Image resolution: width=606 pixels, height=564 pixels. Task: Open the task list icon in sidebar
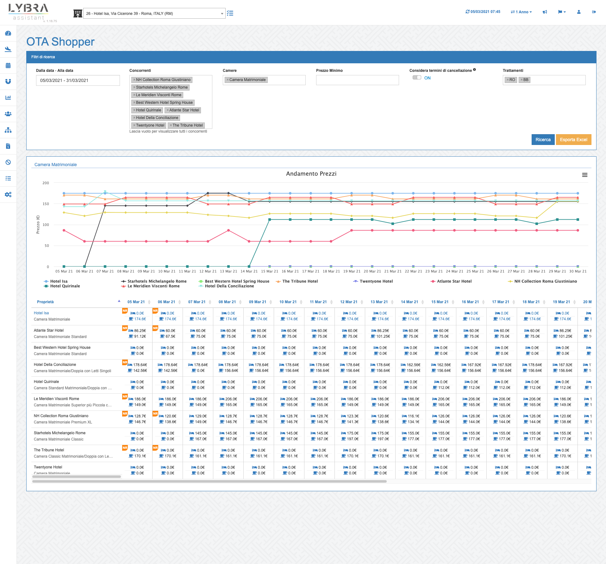pyautogui.click(x=8, y=179)
